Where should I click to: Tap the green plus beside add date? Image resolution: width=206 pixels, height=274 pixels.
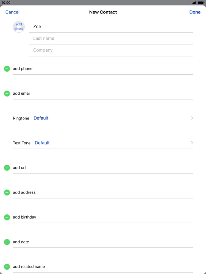(7, 242)
